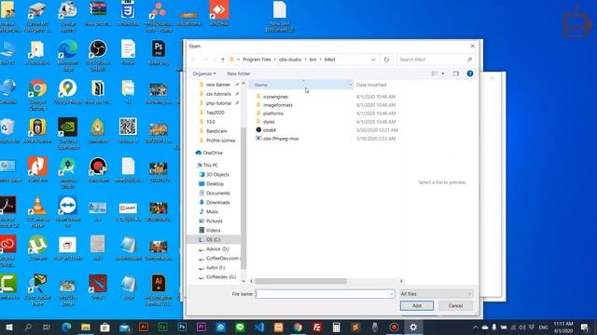Open the Bandicam folder in navigation pane
This screenshot has width=597, height=335.
216,131
